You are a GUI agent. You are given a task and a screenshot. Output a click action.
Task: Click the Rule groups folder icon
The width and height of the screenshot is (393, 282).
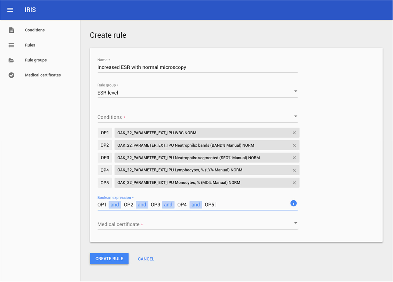(x=11, y=60)
